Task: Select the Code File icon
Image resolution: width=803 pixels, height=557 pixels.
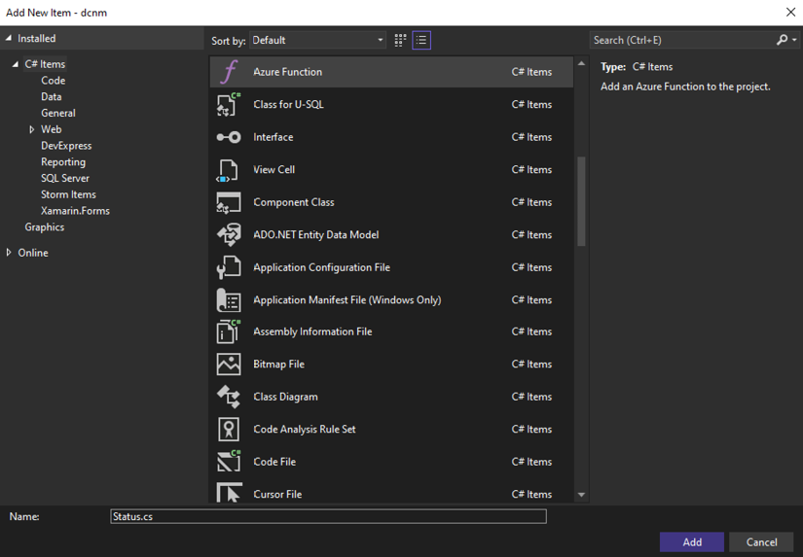Action: [229, 462]
